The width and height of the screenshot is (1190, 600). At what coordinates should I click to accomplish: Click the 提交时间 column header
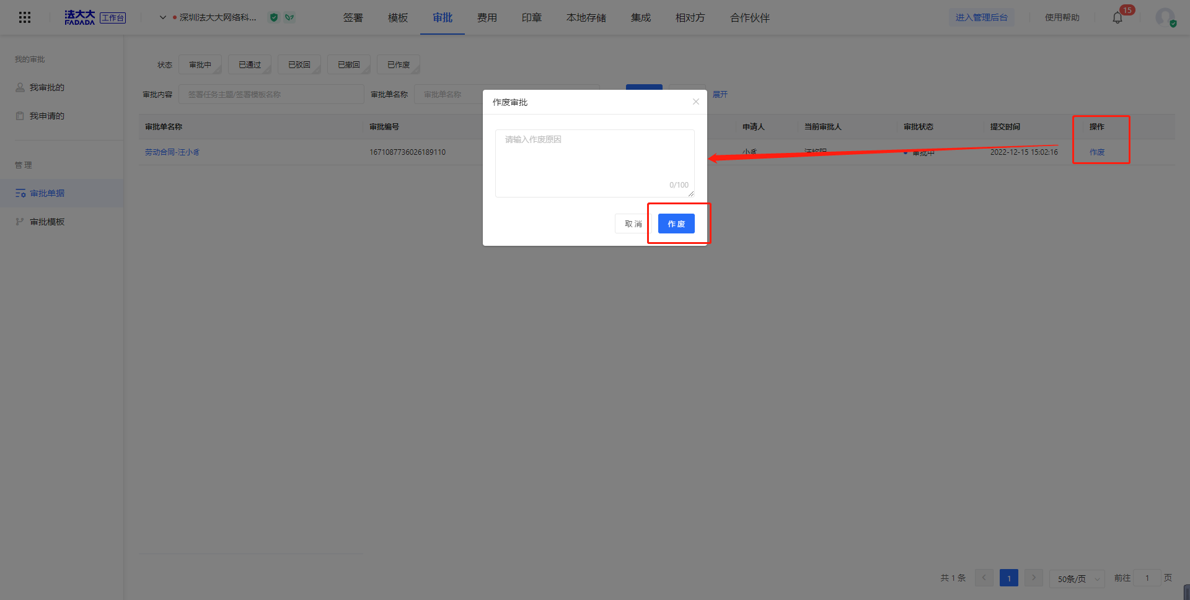tap(1005, 126)
